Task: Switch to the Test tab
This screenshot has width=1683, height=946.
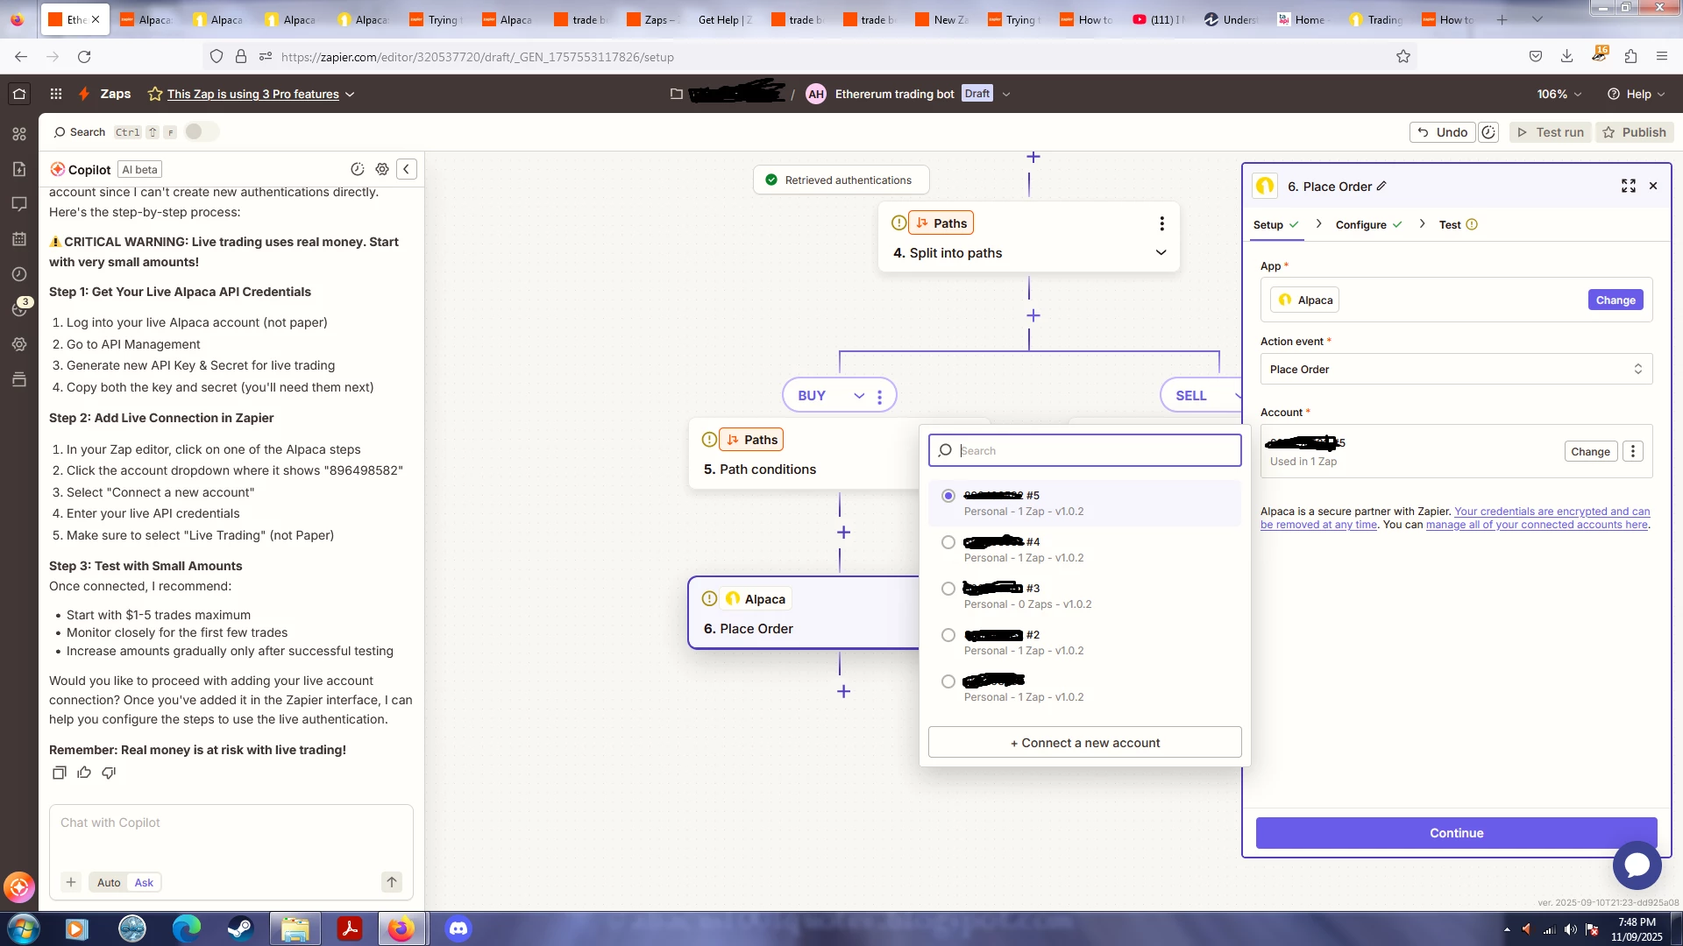Action: 1450,224
